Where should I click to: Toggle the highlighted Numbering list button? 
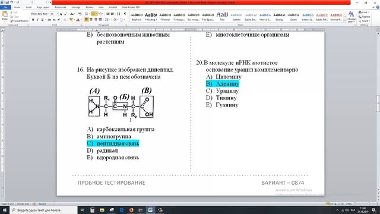pyautogui.click(x=93, y=14)
